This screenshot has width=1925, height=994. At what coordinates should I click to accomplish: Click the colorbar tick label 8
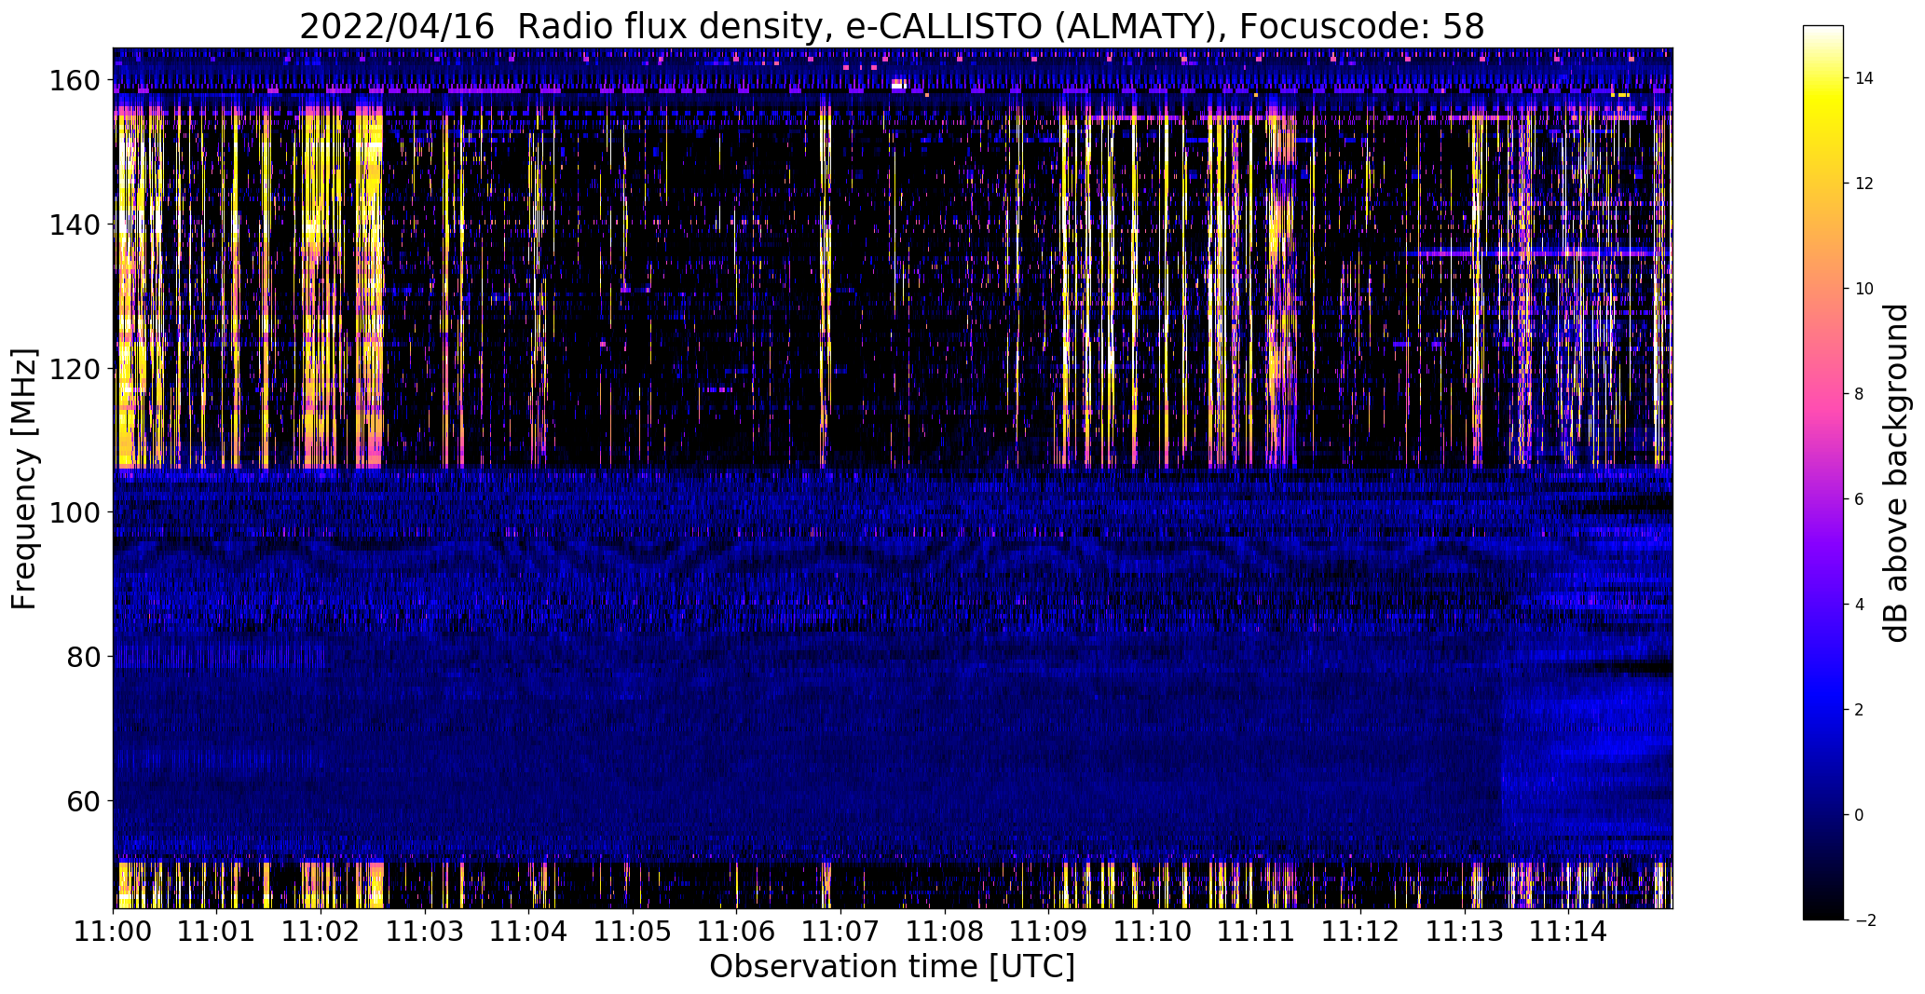point(1860,394)
